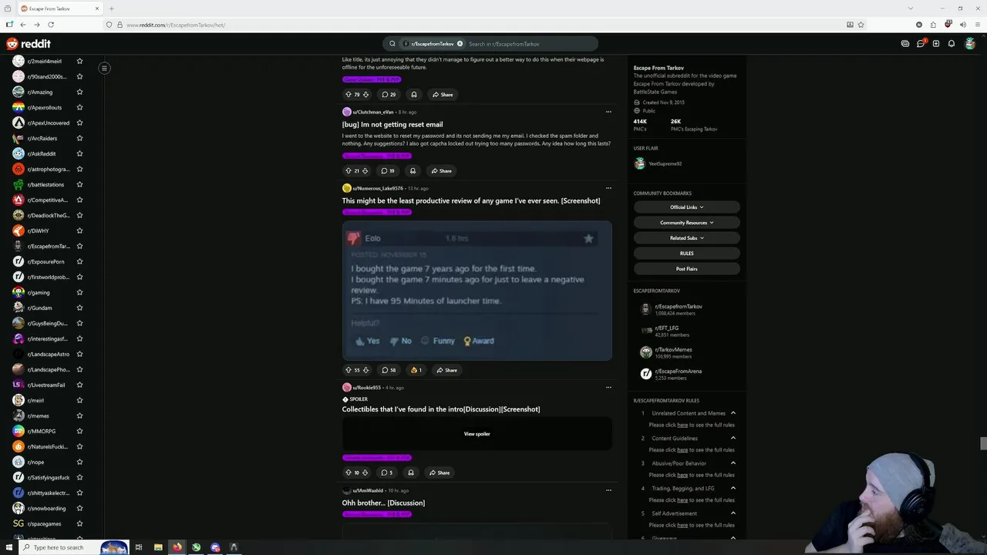The image size is (987, 555).
Task: Go to r/DIWHY in sidebar
Action: [37, 230]
